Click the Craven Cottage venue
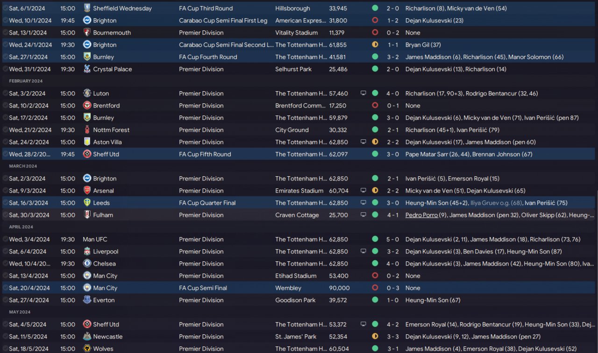The height and width of the screenshot is (353, 598). (297, 215)
